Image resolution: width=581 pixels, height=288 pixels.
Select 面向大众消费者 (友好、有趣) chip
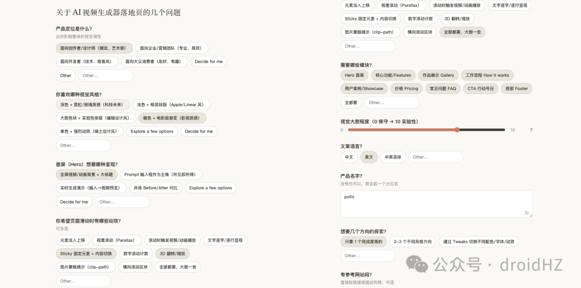[x=154, y=62]
